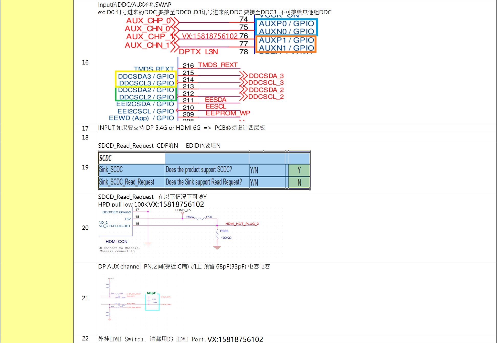
Task: Click the SCDC table image
Action: pos(204,170)
